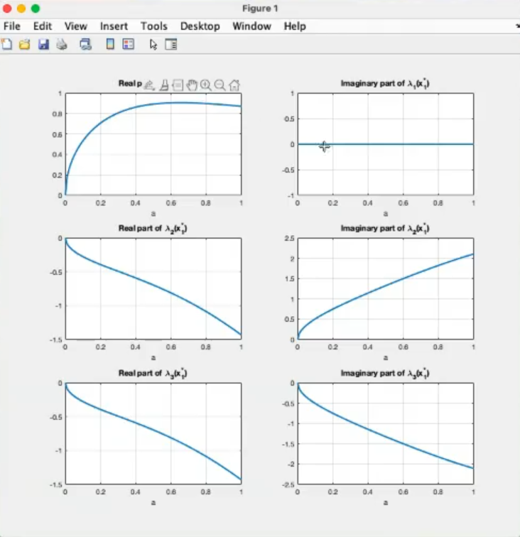
Task: Toggle the Pan hand tool
Action: (192, 85)
